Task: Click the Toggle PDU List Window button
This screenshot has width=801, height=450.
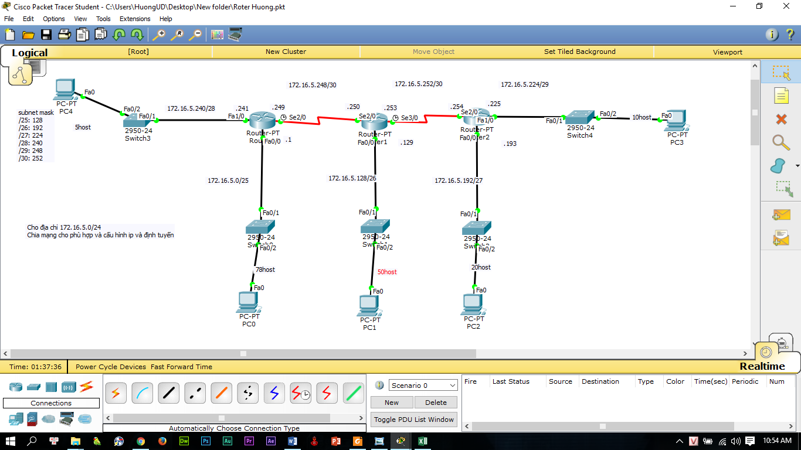Action: point(413,419)
